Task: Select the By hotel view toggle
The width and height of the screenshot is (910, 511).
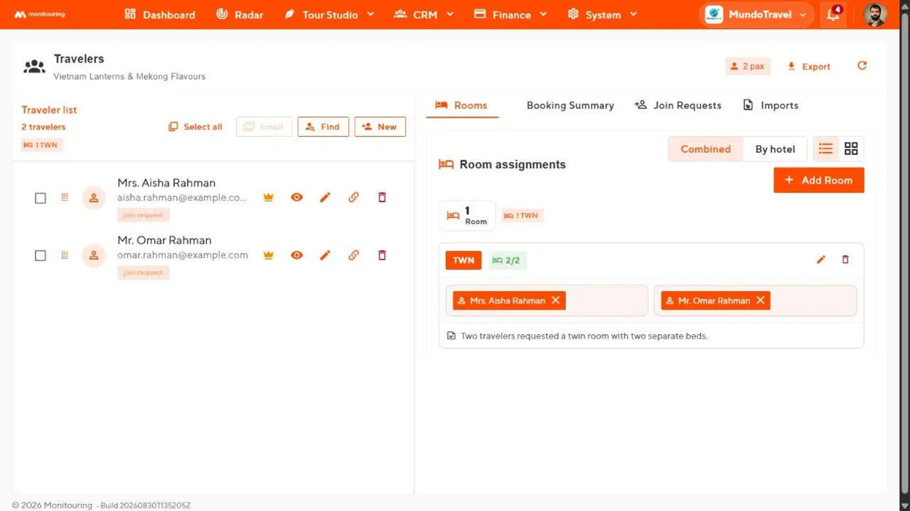Action: pyautogui.click(x=775, y=149)
